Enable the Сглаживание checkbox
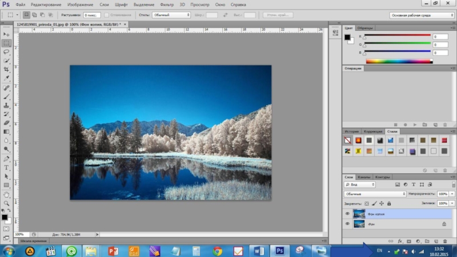 [107, 15]
